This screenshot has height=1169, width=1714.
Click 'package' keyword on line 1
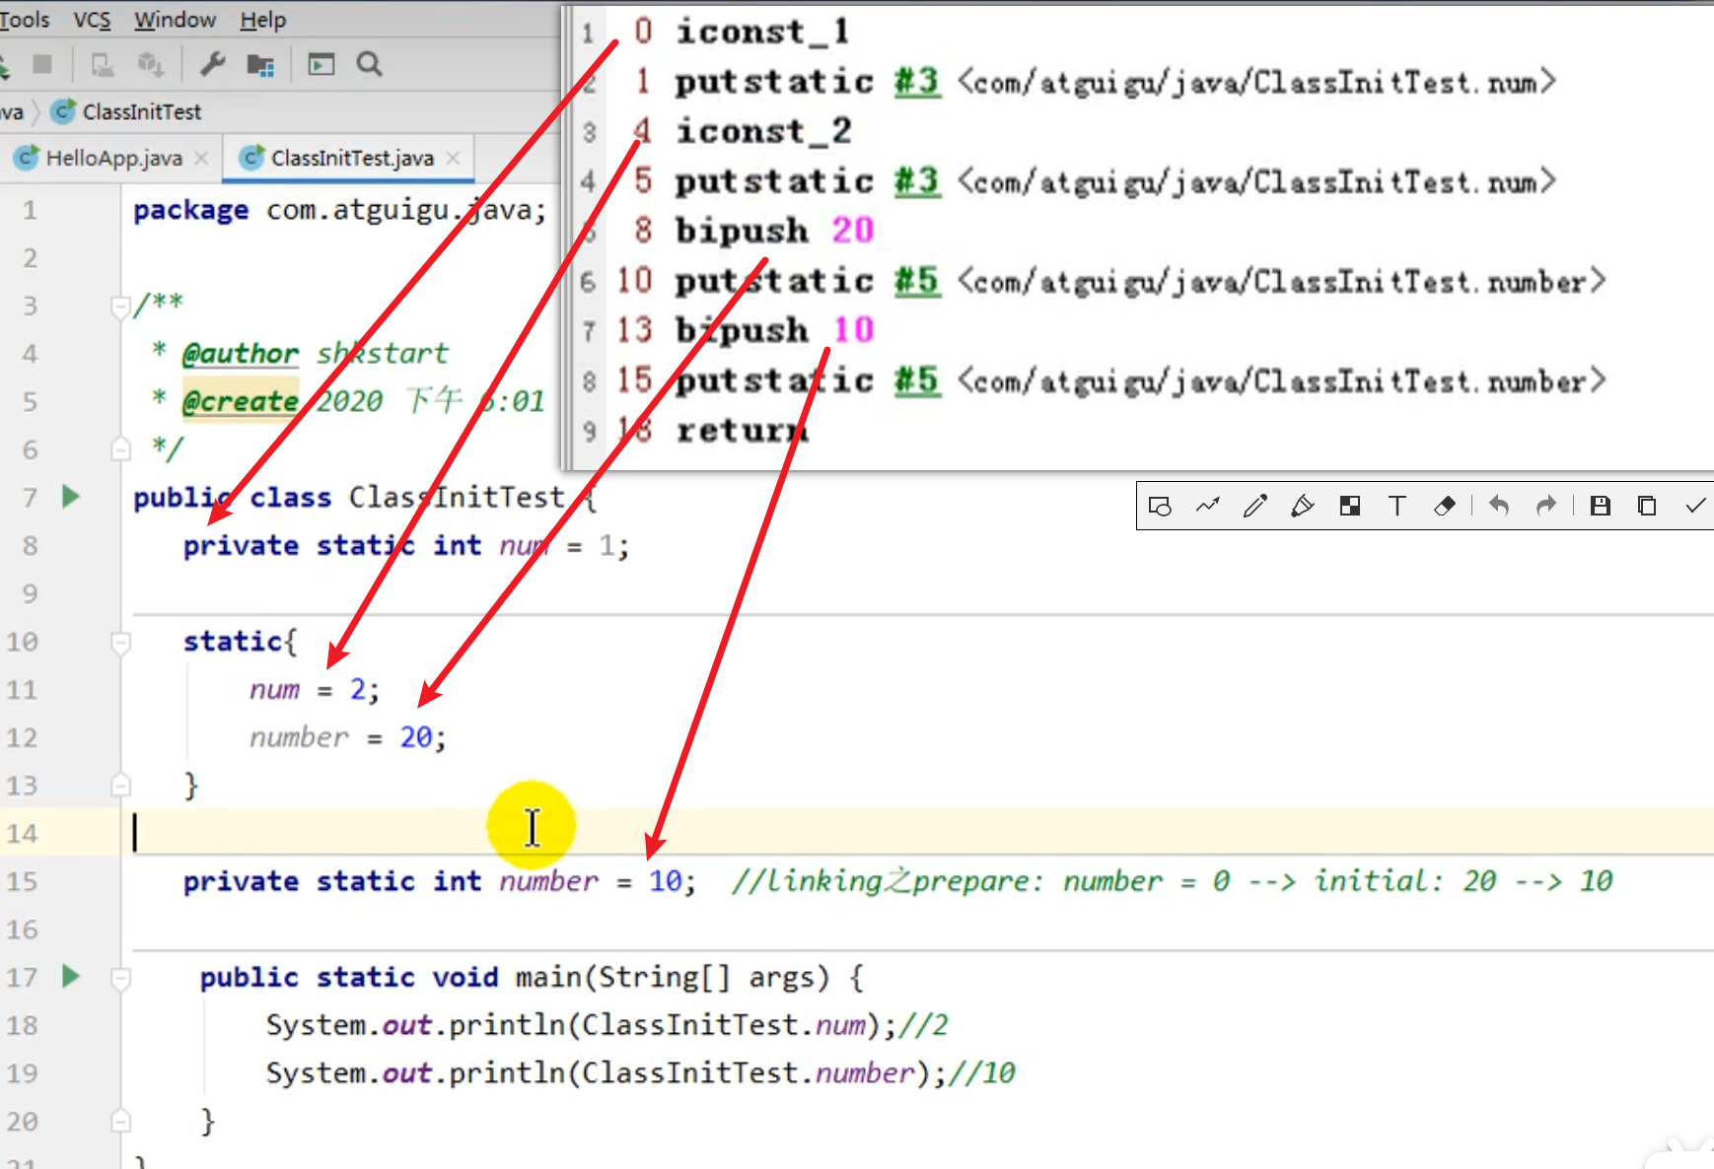191,211
